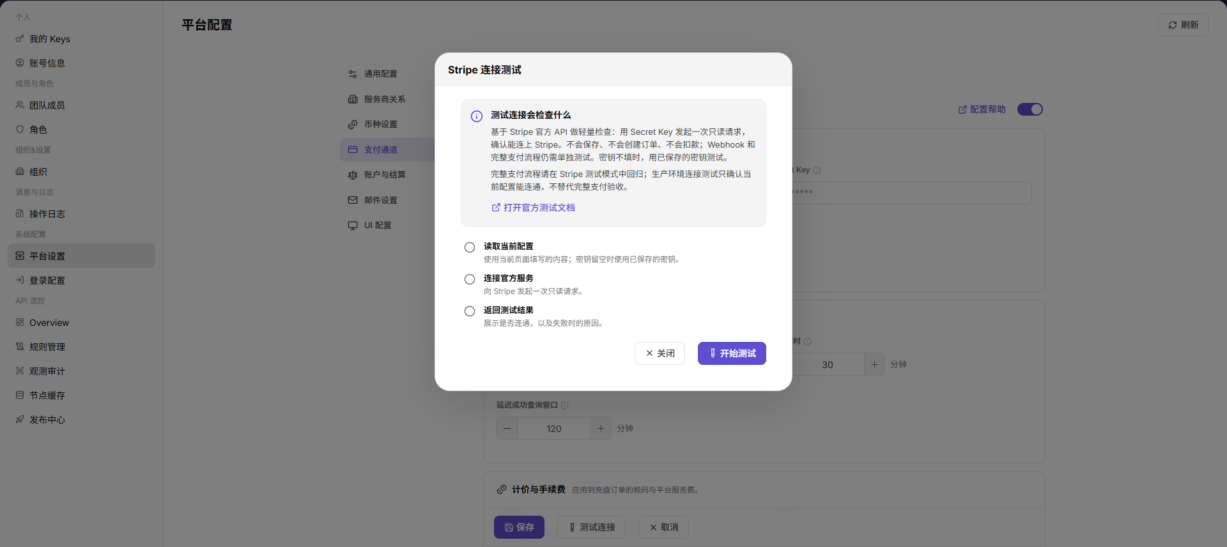This screenshot has height=547, width=1227.
Task: Click the 保存 button
Action: [519, 527]
